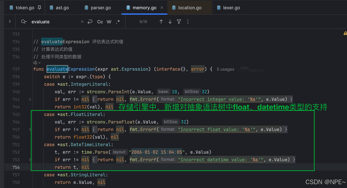This screenshot has height=188, width=347.
Task: Open the search history magnifier dropdown
Action: [24, 22]
